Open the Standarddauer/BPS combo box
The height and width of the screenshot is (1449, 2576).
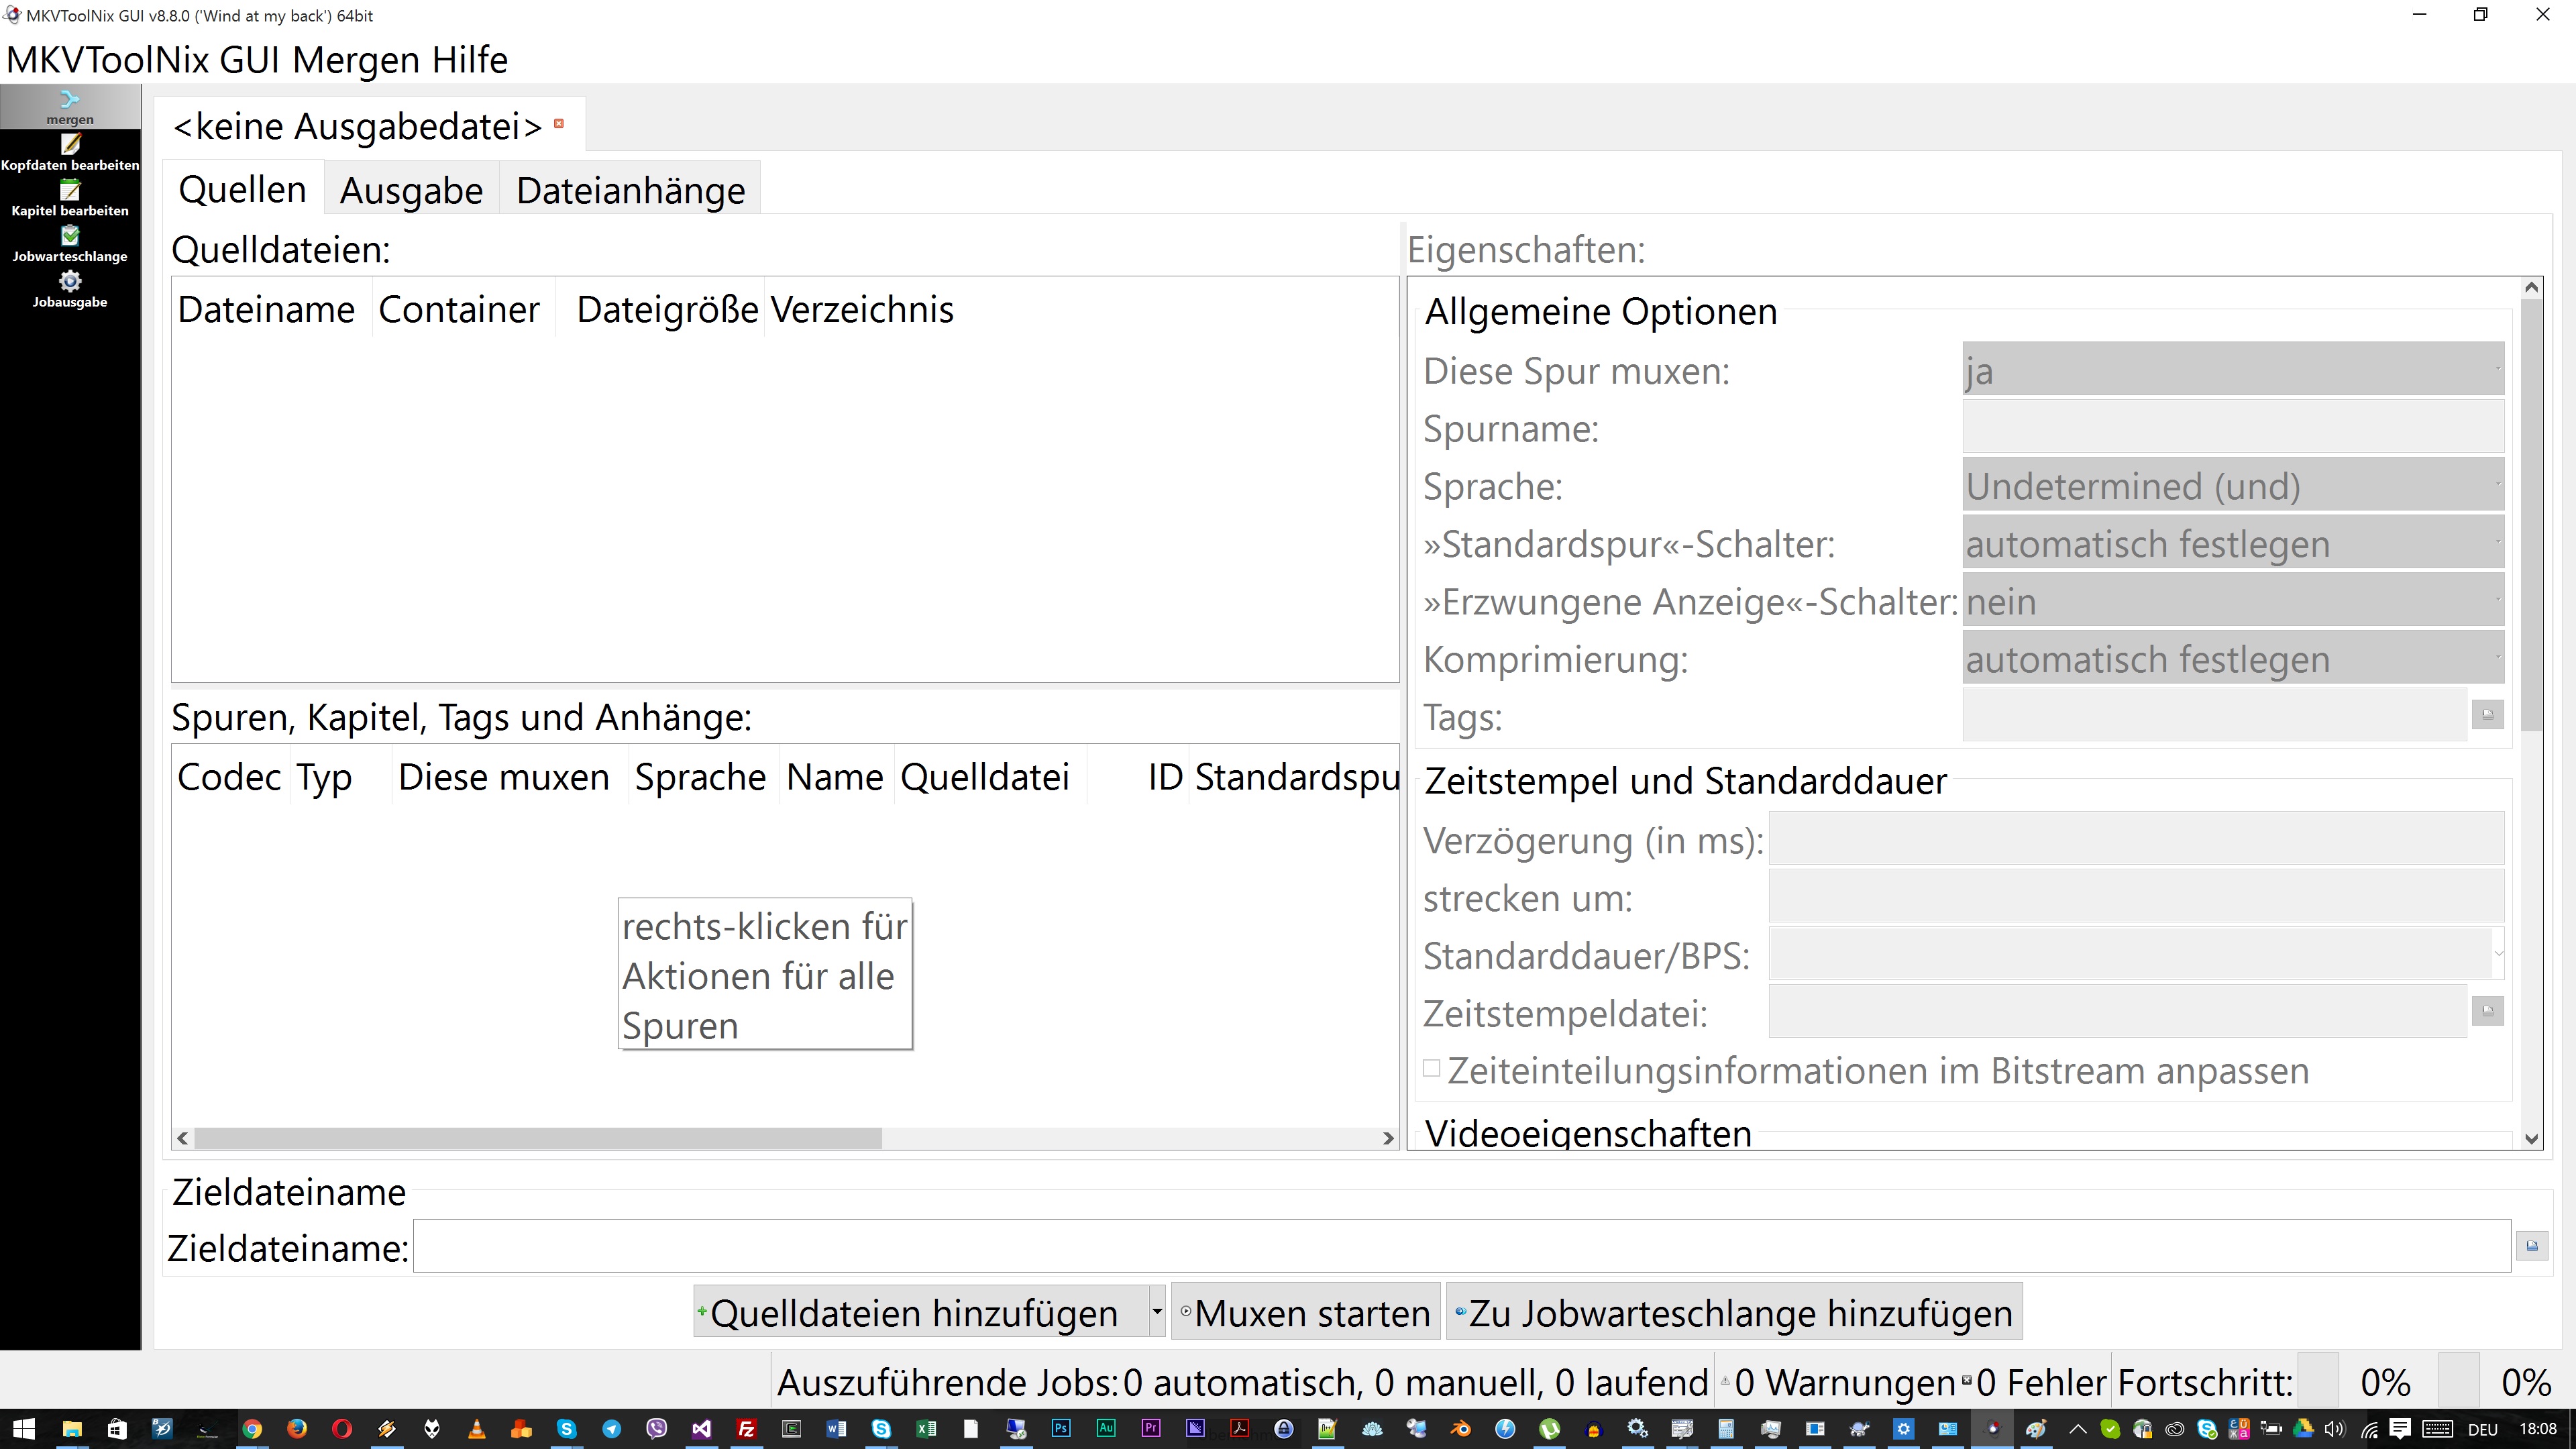2136,954
